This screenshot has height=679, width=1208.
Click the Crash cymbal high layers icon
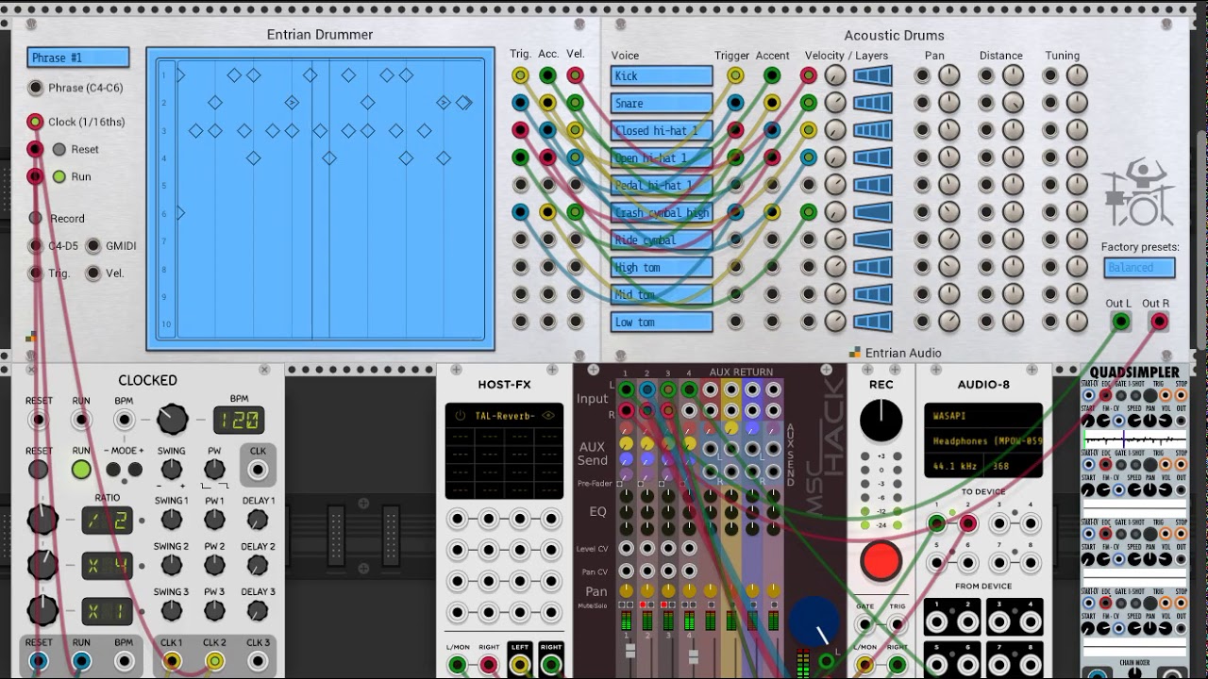(872, 212)
